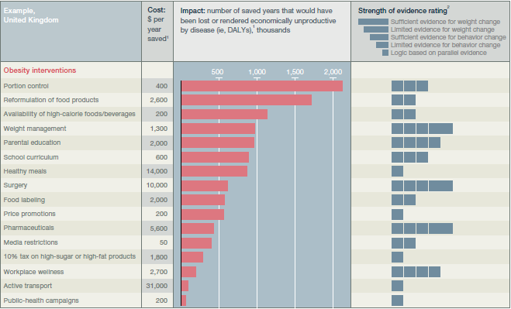Click the 'Strength of evidence rating' header
The image size is (511, 309).
coord(402,11)
